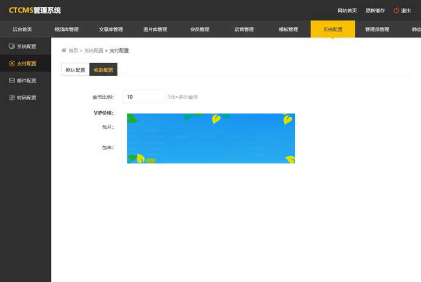Click the home icon in the breadcrumb
The image size is (421, 282).
[x=64, y=51]
